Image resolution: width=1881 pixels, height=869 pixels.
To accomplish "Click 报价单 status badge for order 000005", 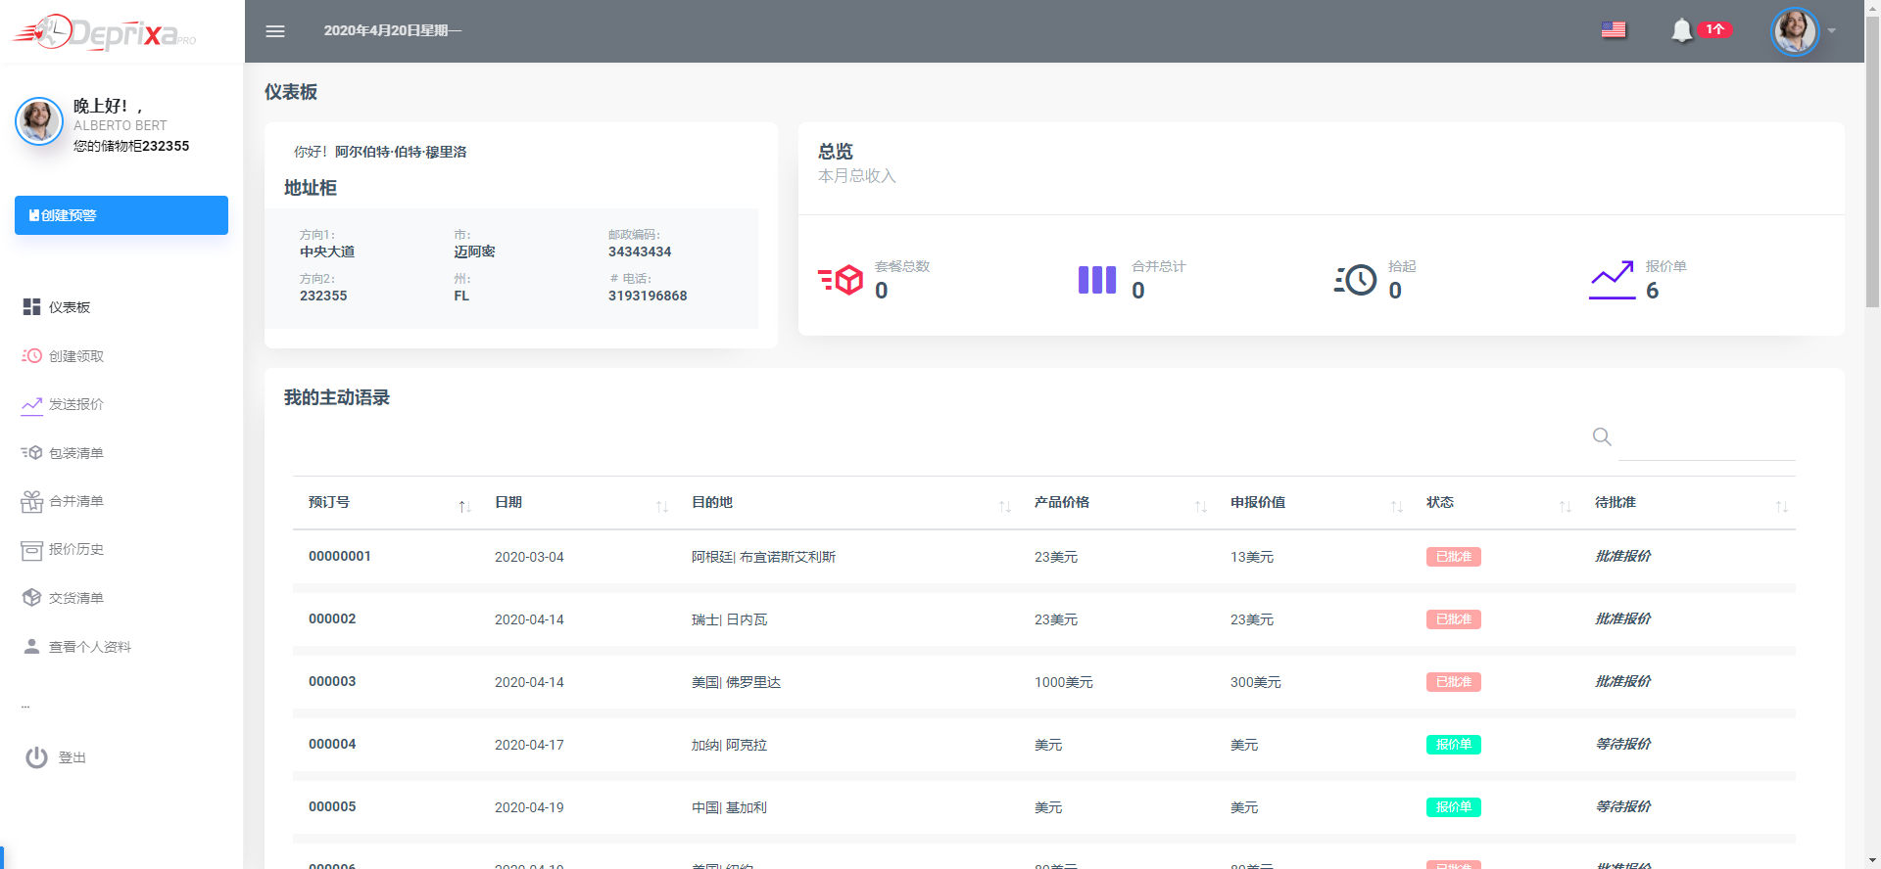I will tap(1454, 807).
